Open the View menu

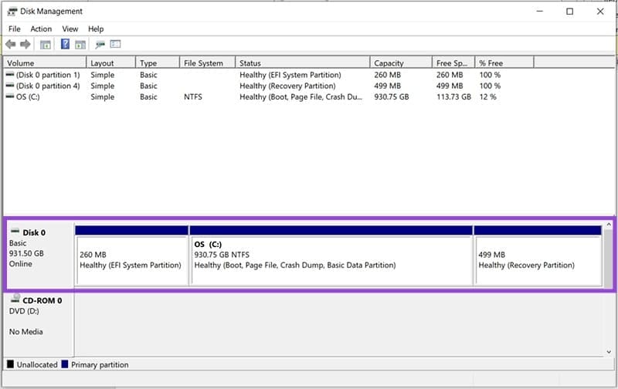[x=70, y=29]
